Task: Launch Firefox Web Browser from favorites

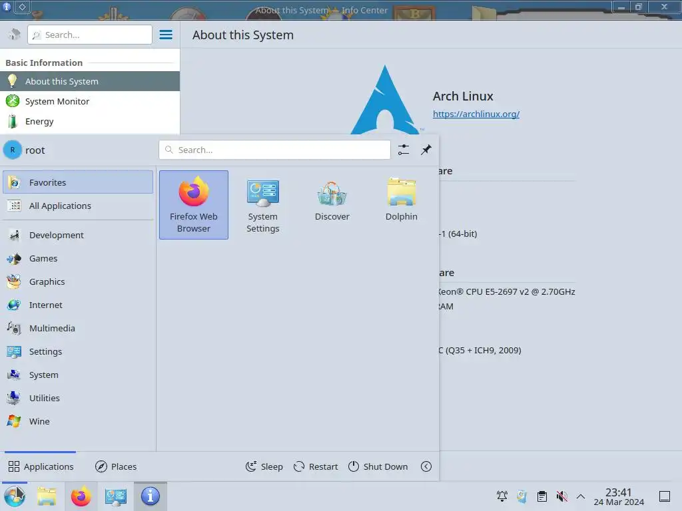Action: (x=194, y=205)
